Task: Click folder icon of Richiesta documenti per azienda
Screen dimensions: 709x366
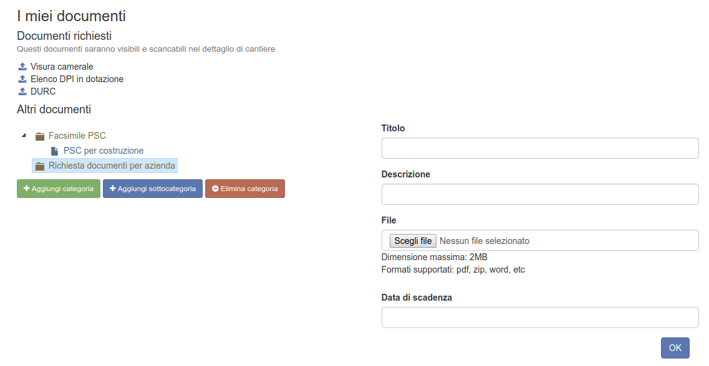Action: pos(40,166)
